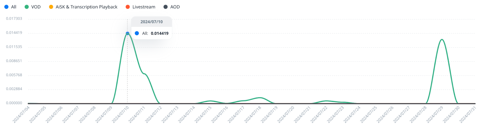483x132 pixels.
Task: Select the 2024/07/18 x-axis date label
Action: point(253,115)
